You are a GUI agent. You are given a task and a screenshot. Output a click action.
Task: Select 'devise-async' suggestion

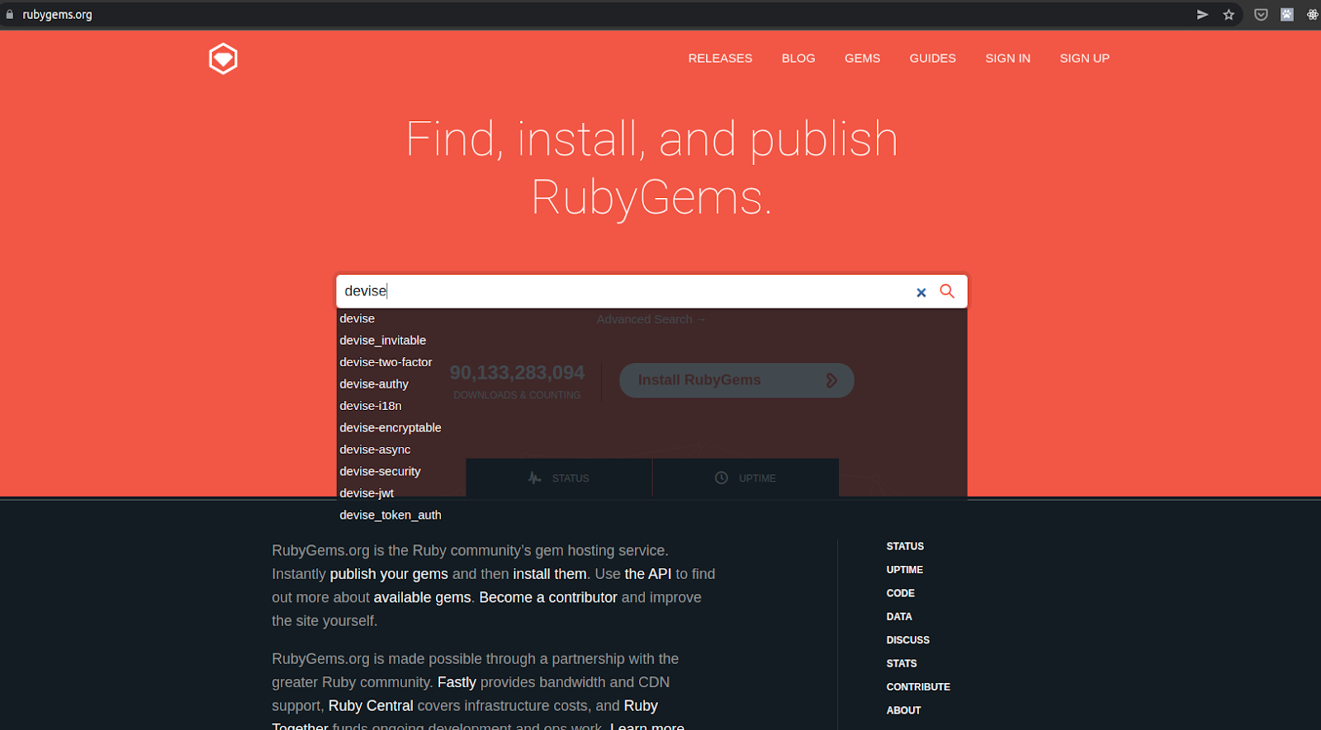click(375, 450)
